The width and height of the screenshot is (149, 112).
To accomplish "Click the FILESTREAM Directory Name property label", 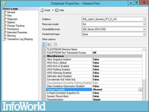I will click(62, 49).
